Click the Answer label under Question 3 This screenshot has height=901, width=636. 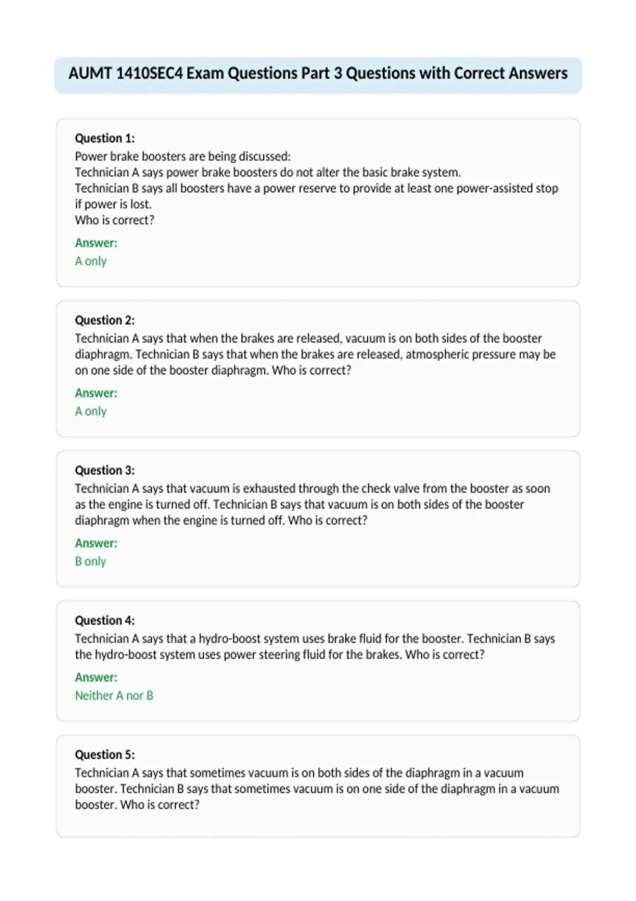point(96,543)
